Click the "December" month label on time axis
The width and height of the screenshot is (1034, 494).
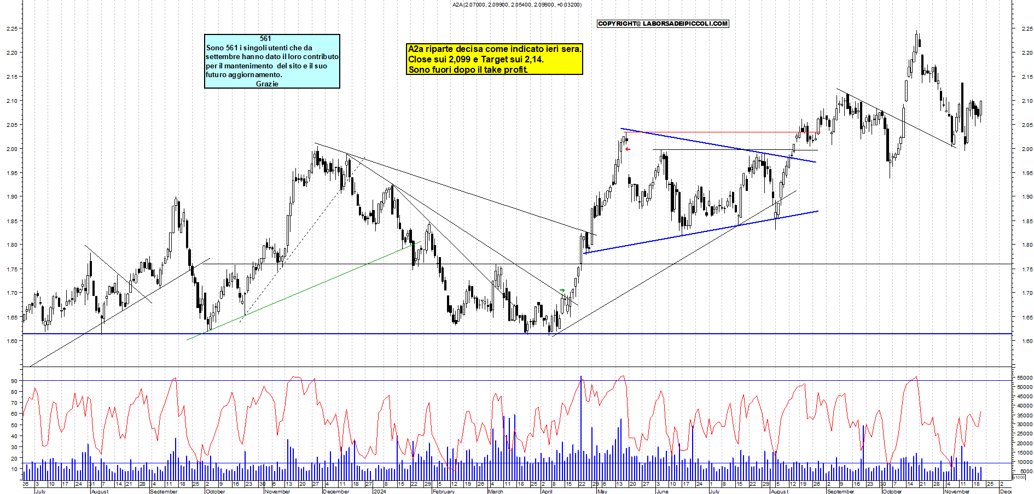(335, 491)
